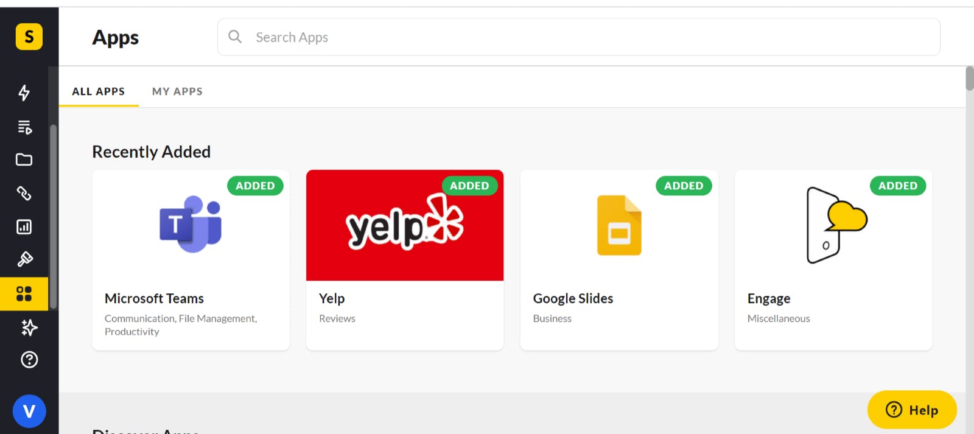The width and height of the screenshot is (974, 434).
Task: Click the yellow Help button
Action: click(912, 410)
